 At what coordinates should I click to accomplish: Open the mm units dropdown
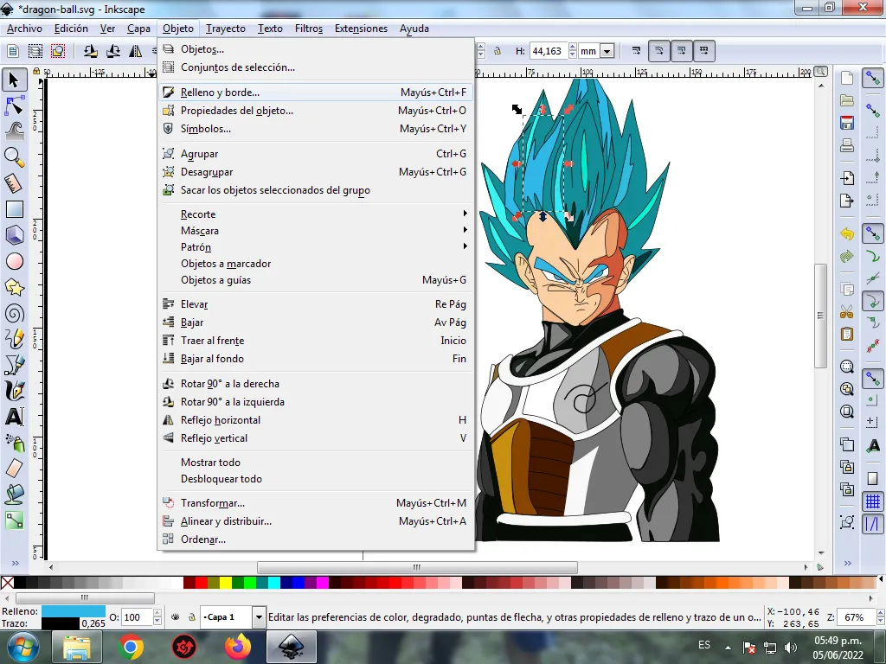coord(607,51)
